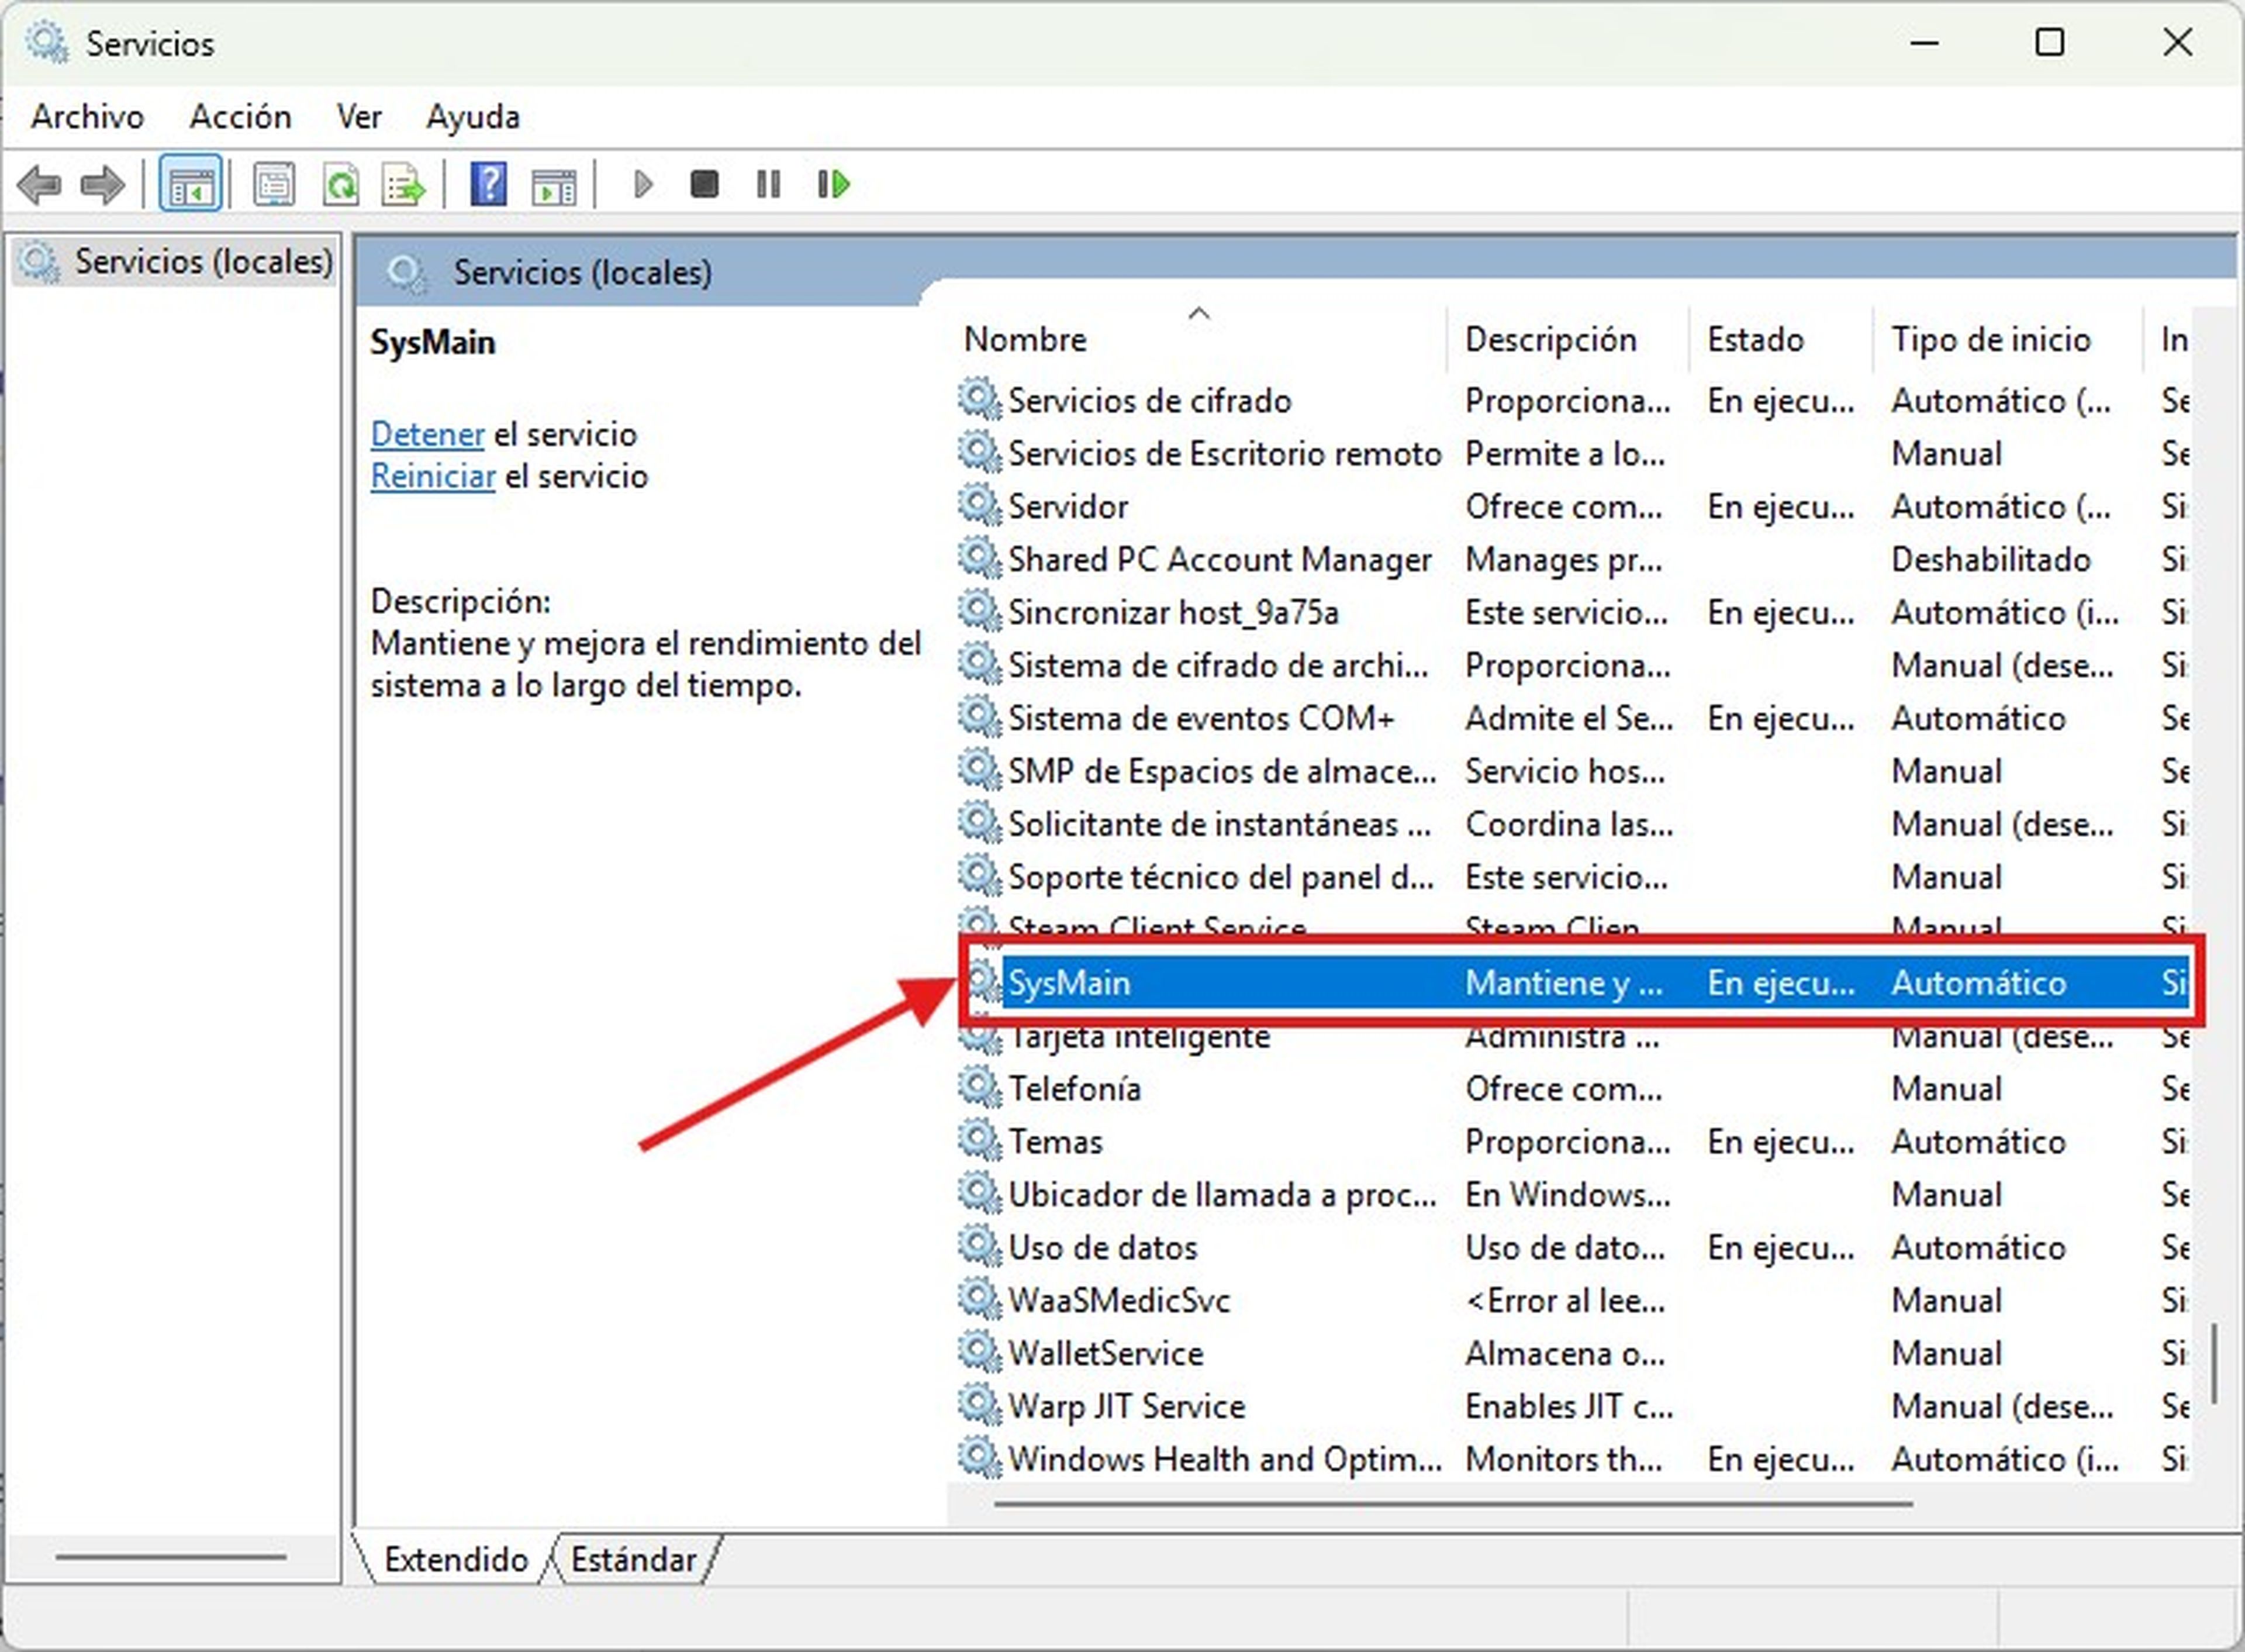Click the Restart service icon
2245x1652 pixels.
pos(833,185)
